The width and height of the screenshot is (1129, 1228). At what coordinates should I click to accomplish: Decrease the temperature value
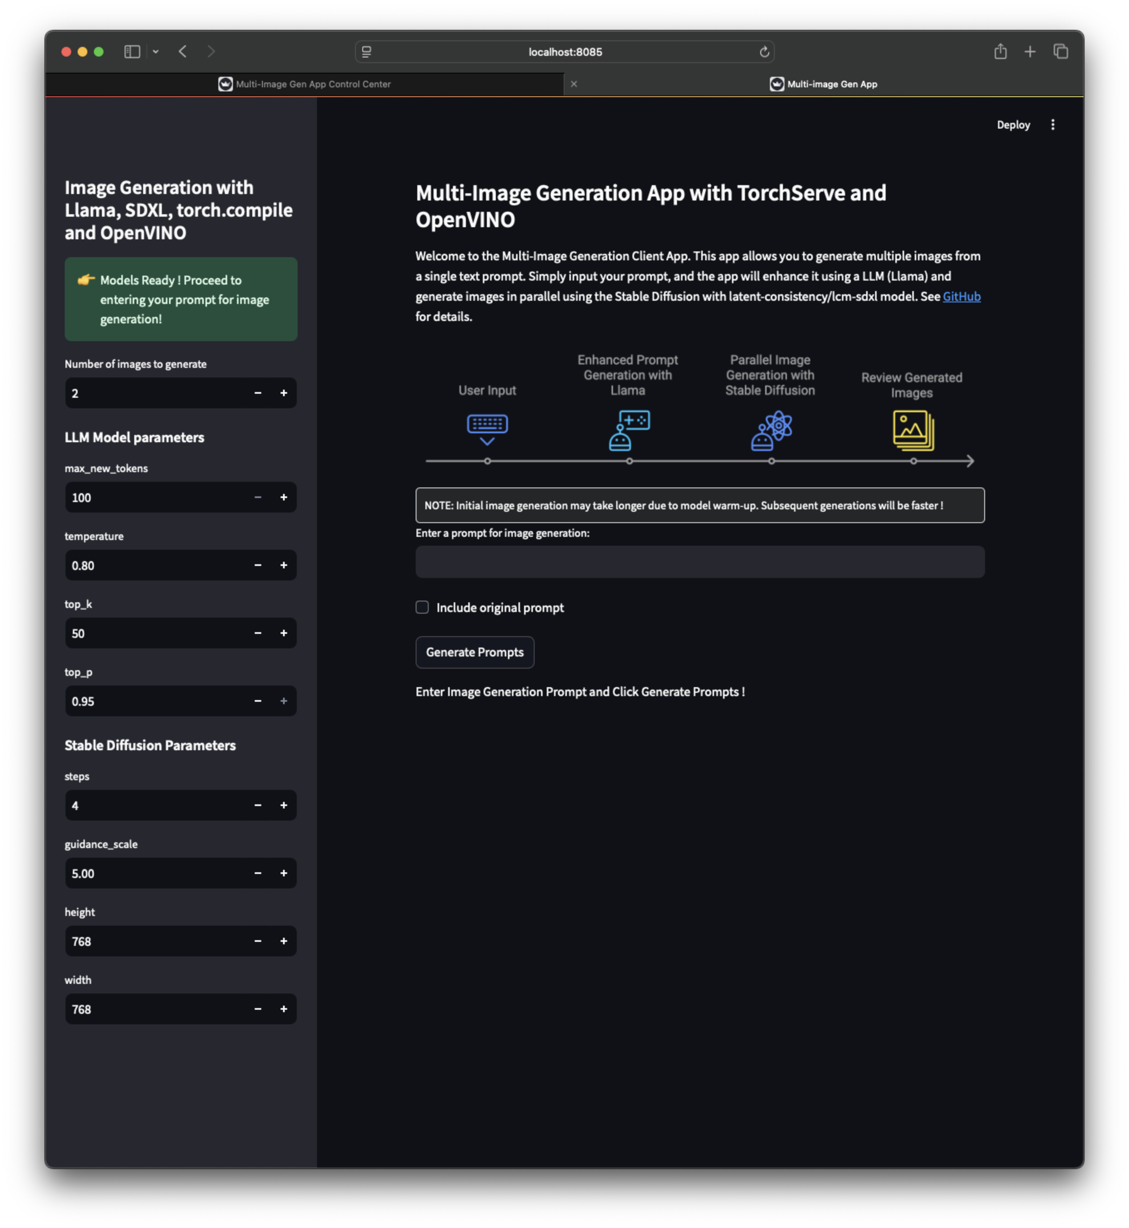click(x=258, y=565)
